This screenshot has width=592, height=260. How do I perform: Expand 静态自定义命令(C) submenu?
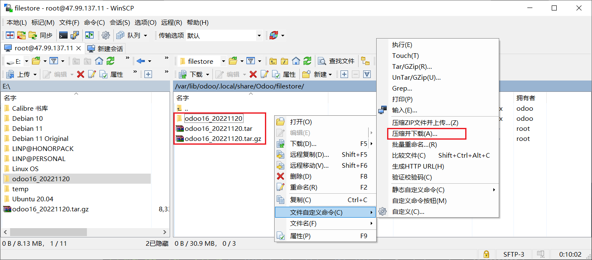(x=438, y=190)
